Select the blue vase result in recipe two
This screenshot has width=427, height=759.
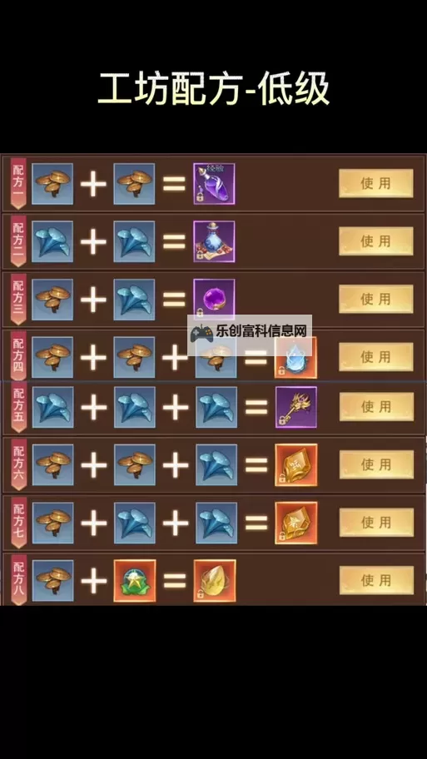point(214,241)
